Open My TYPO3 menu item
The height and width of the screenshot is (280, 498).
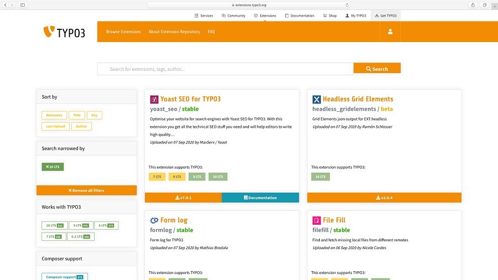[x=356, y=15]
